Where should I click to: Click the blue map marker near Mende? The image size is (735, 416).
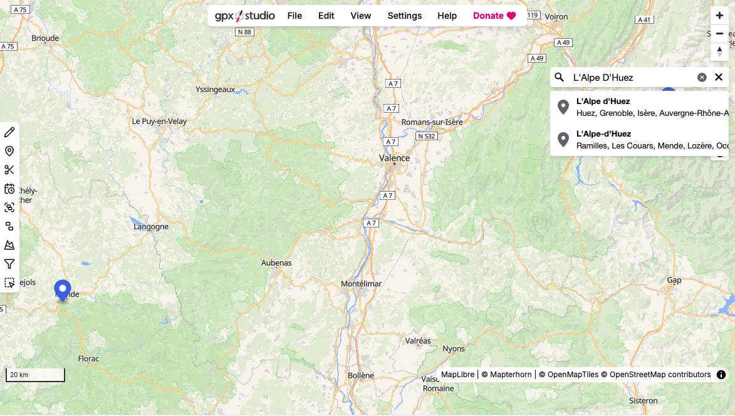click(62, 291)
